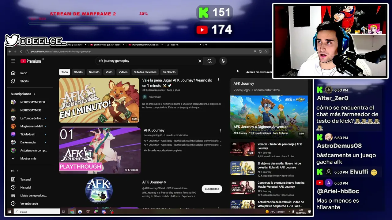Go back with the browser back arrow
392x220 pixels.
10,51
